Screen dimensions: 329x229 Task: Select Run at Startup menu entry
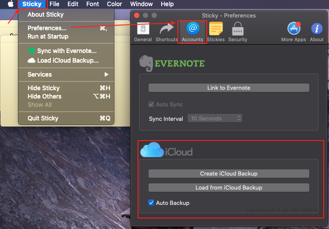(66, 36)
